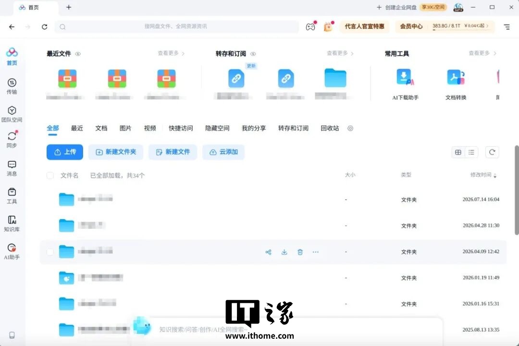Open a new tab with the plus button
This screenshot has width=519, height=346.
(x=69, y=7)
